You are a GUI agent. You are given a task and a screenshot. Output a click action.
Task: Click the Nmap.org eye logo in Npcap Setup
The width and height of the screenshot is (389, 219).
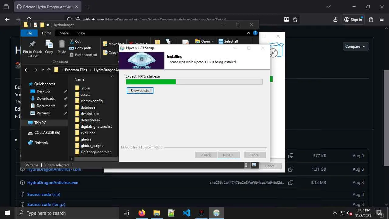pyautogui.click(x=142, y=61)
